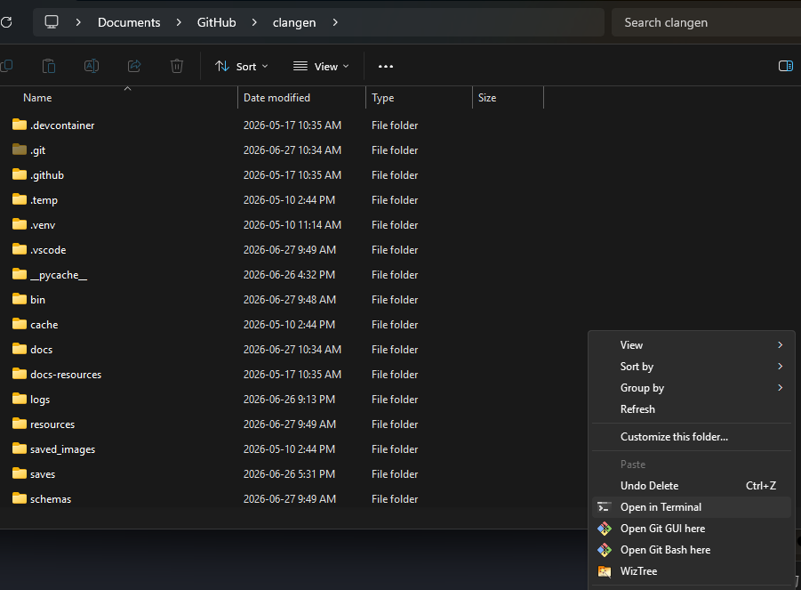
Task: Choose Open Git Bash here
Action: point(691,550)
